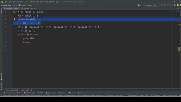Close the Polyakov_5_158.py tab

point(19,8)
